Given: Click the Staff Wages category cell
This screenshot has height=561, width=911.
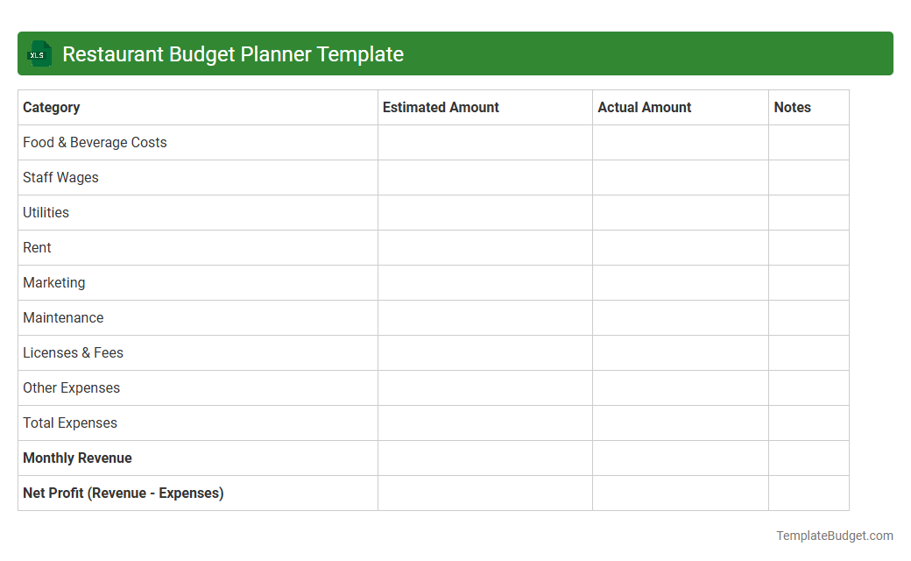Looking at the screenshot, I should (60, 177).
